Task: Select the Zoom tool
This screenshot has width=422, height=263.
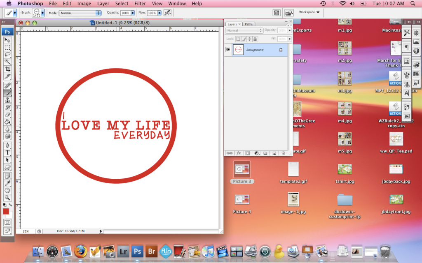Action: point(7,198)
